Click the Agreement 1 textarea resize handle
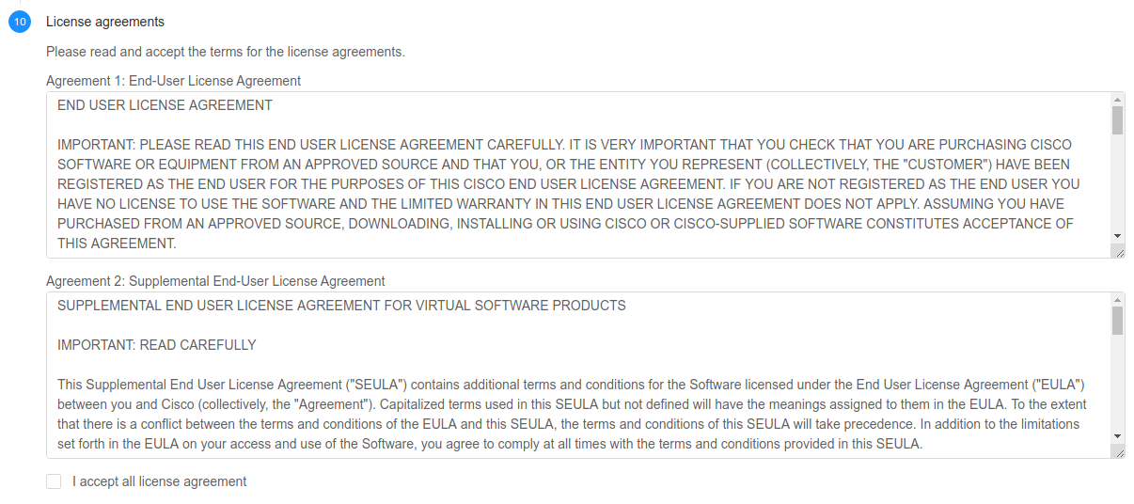 click(1118, 252)
